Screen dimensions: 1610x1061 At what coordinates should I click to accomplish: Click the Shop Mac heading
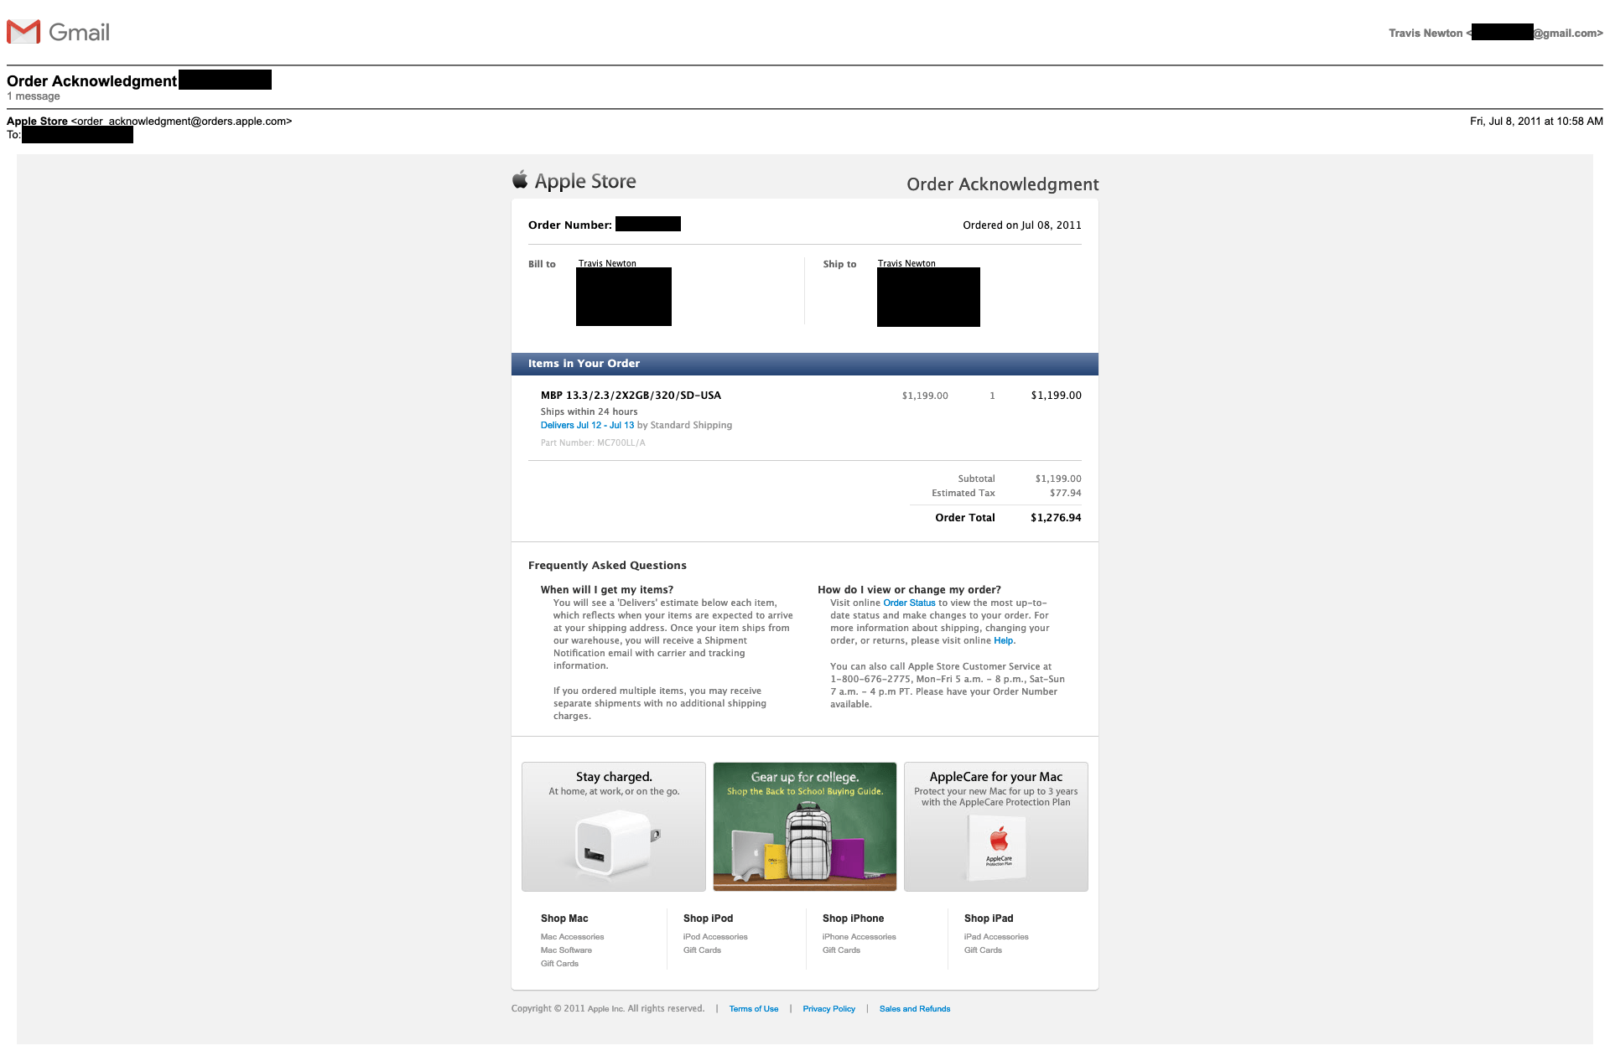point(564,919)
